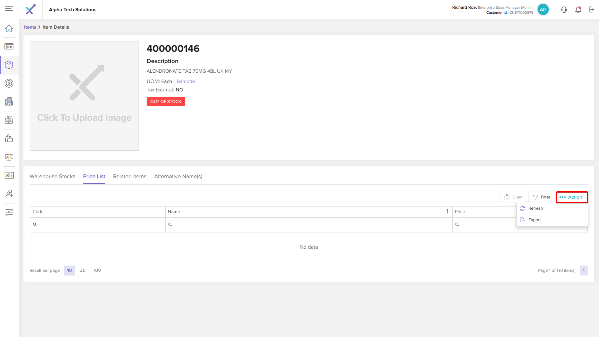Open the dollar coin sidebar icon
This screenshot has width=599, height=337.
click(9, 83)
